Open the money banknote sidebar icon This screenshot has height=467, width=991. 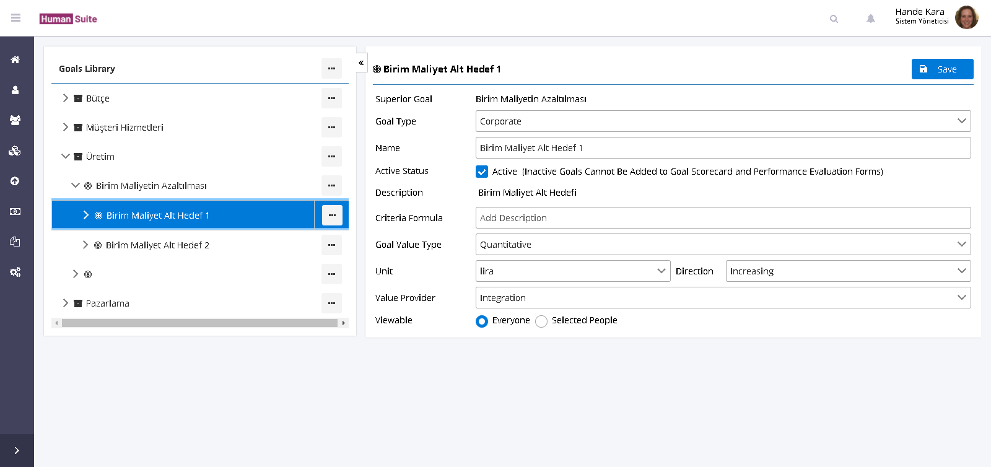click(15, 212)
